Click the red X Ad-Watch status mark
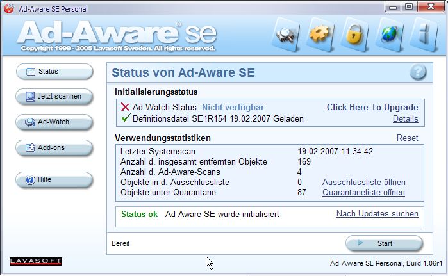The image size is (448, 276). 125,108
